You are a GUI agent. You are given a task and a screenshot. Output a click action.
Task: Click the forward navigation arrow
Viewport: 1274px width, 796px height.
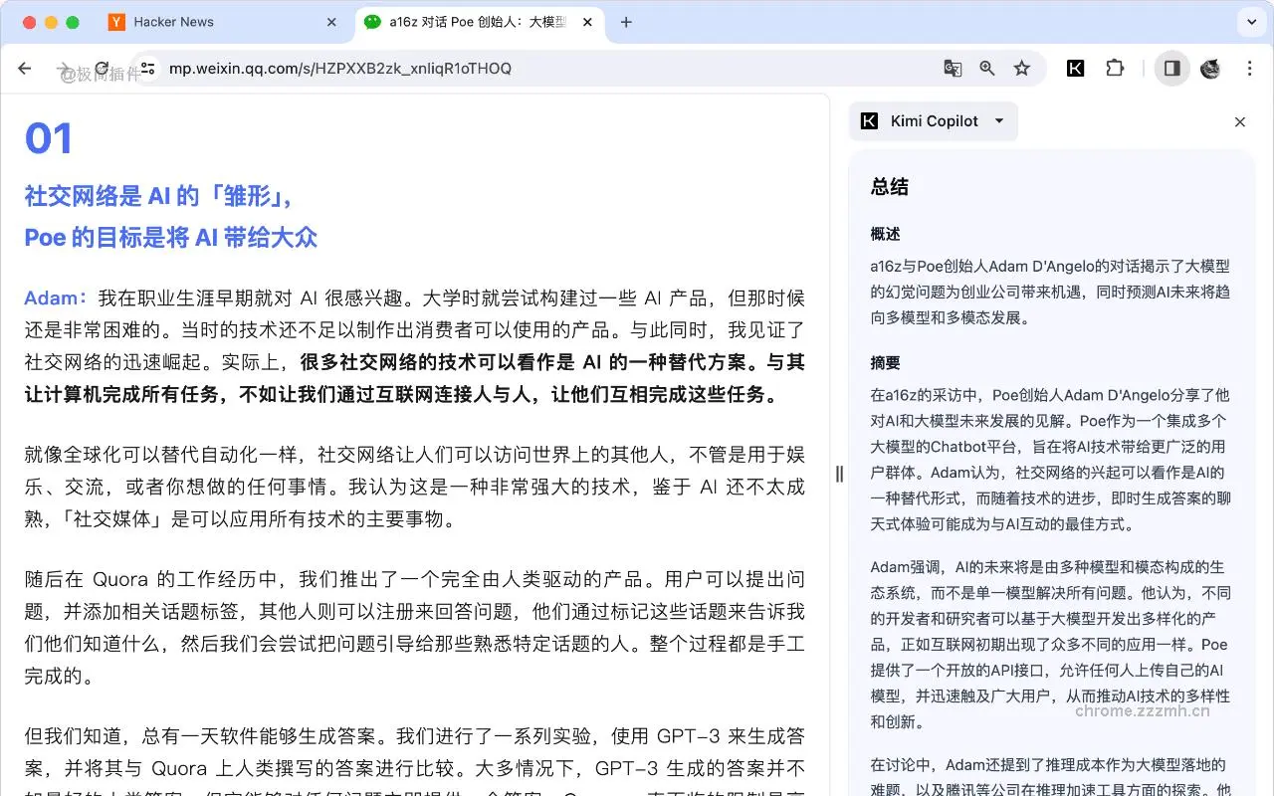[64, 69]
